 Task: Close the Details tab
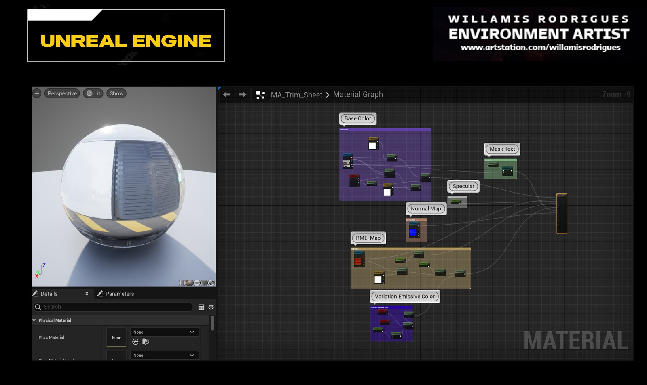click(87, 294)
